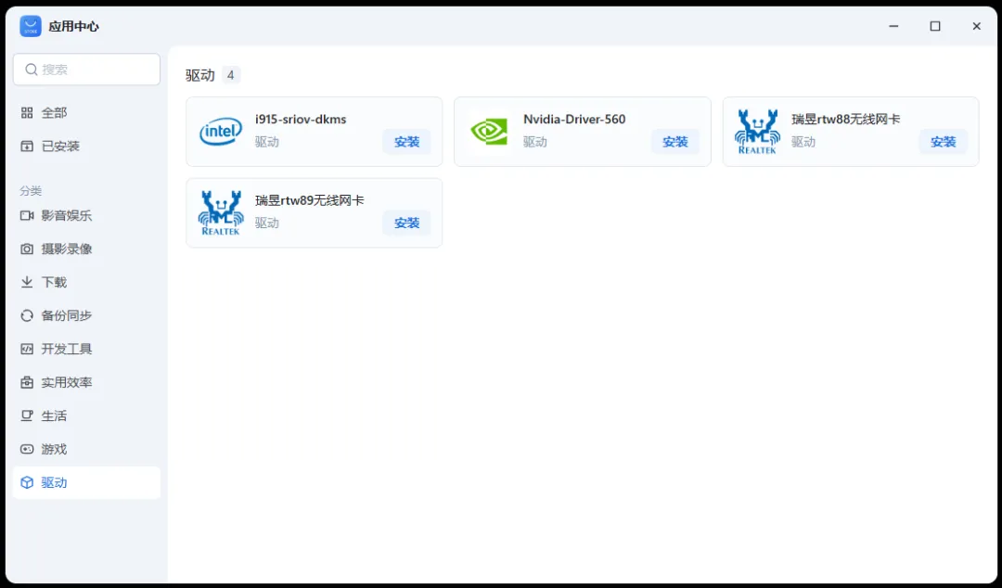Click the 搜索 search input field
1002x588 pixels.
pyautogui.click(x=86, y=69)
